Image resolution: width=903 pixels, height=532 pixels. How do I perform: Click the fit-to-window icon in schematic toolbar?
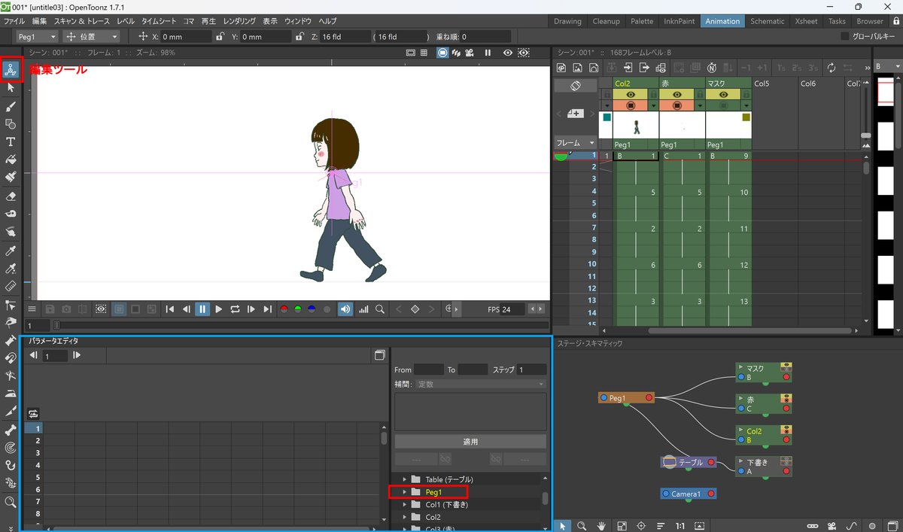pos(622,525)
